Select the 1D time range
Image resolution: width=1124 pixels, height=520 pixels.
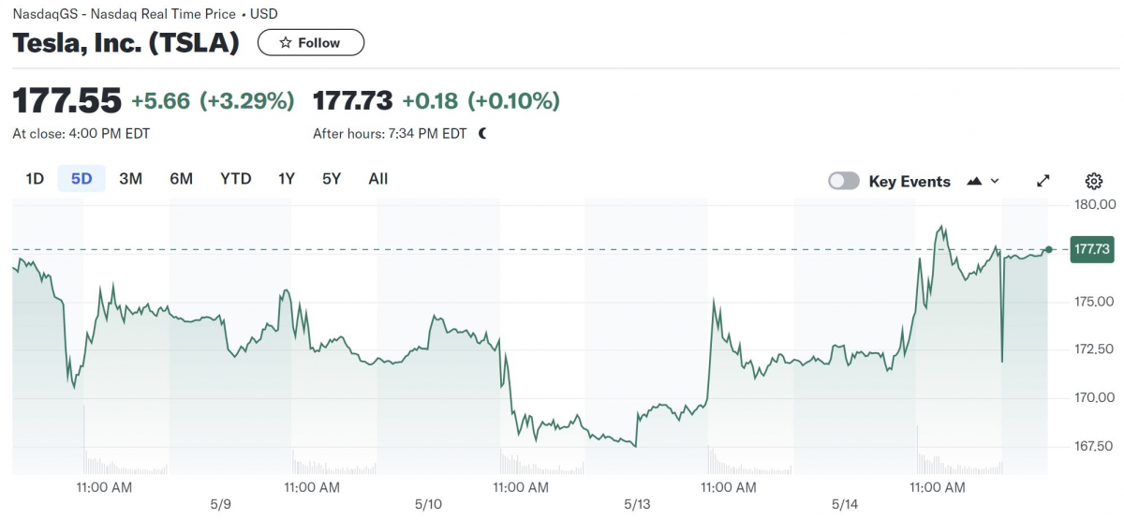coord(35,179)
